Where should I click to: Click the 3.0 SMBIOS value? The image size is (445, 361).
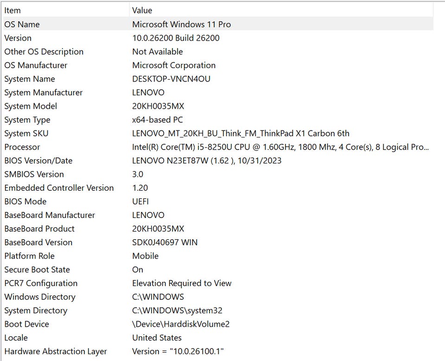click(x=138, y=174)
